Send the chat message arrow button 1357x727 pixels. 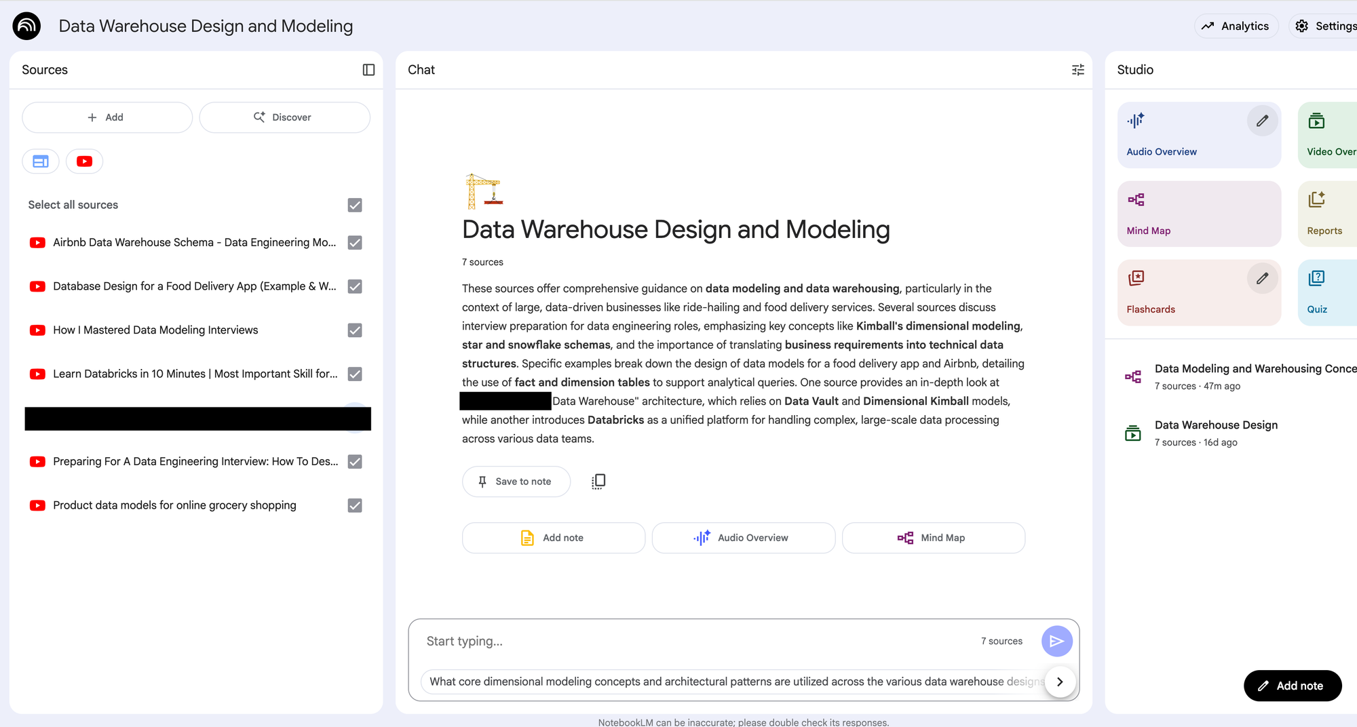tap(1056, 641)
